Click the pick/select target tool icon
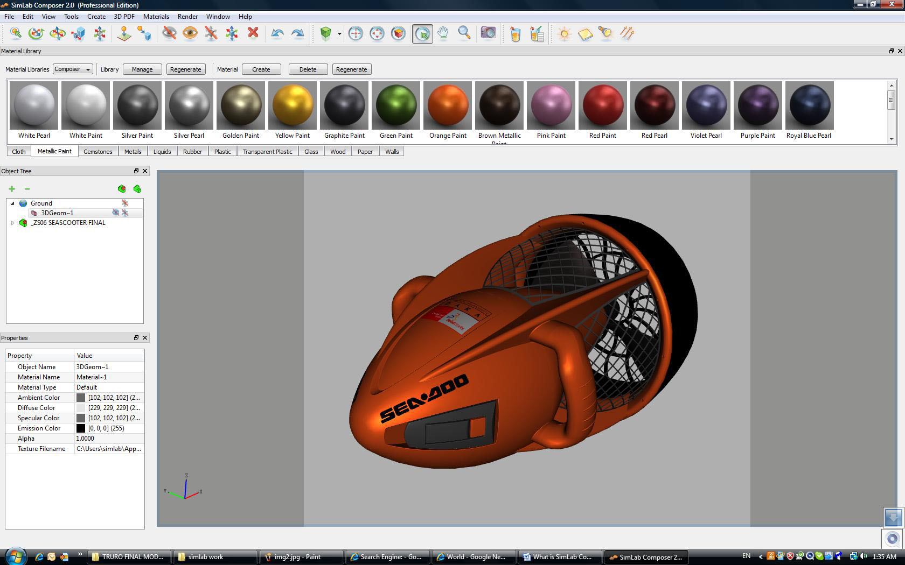Viewport: 905px width, 565px height. [16, 33]
